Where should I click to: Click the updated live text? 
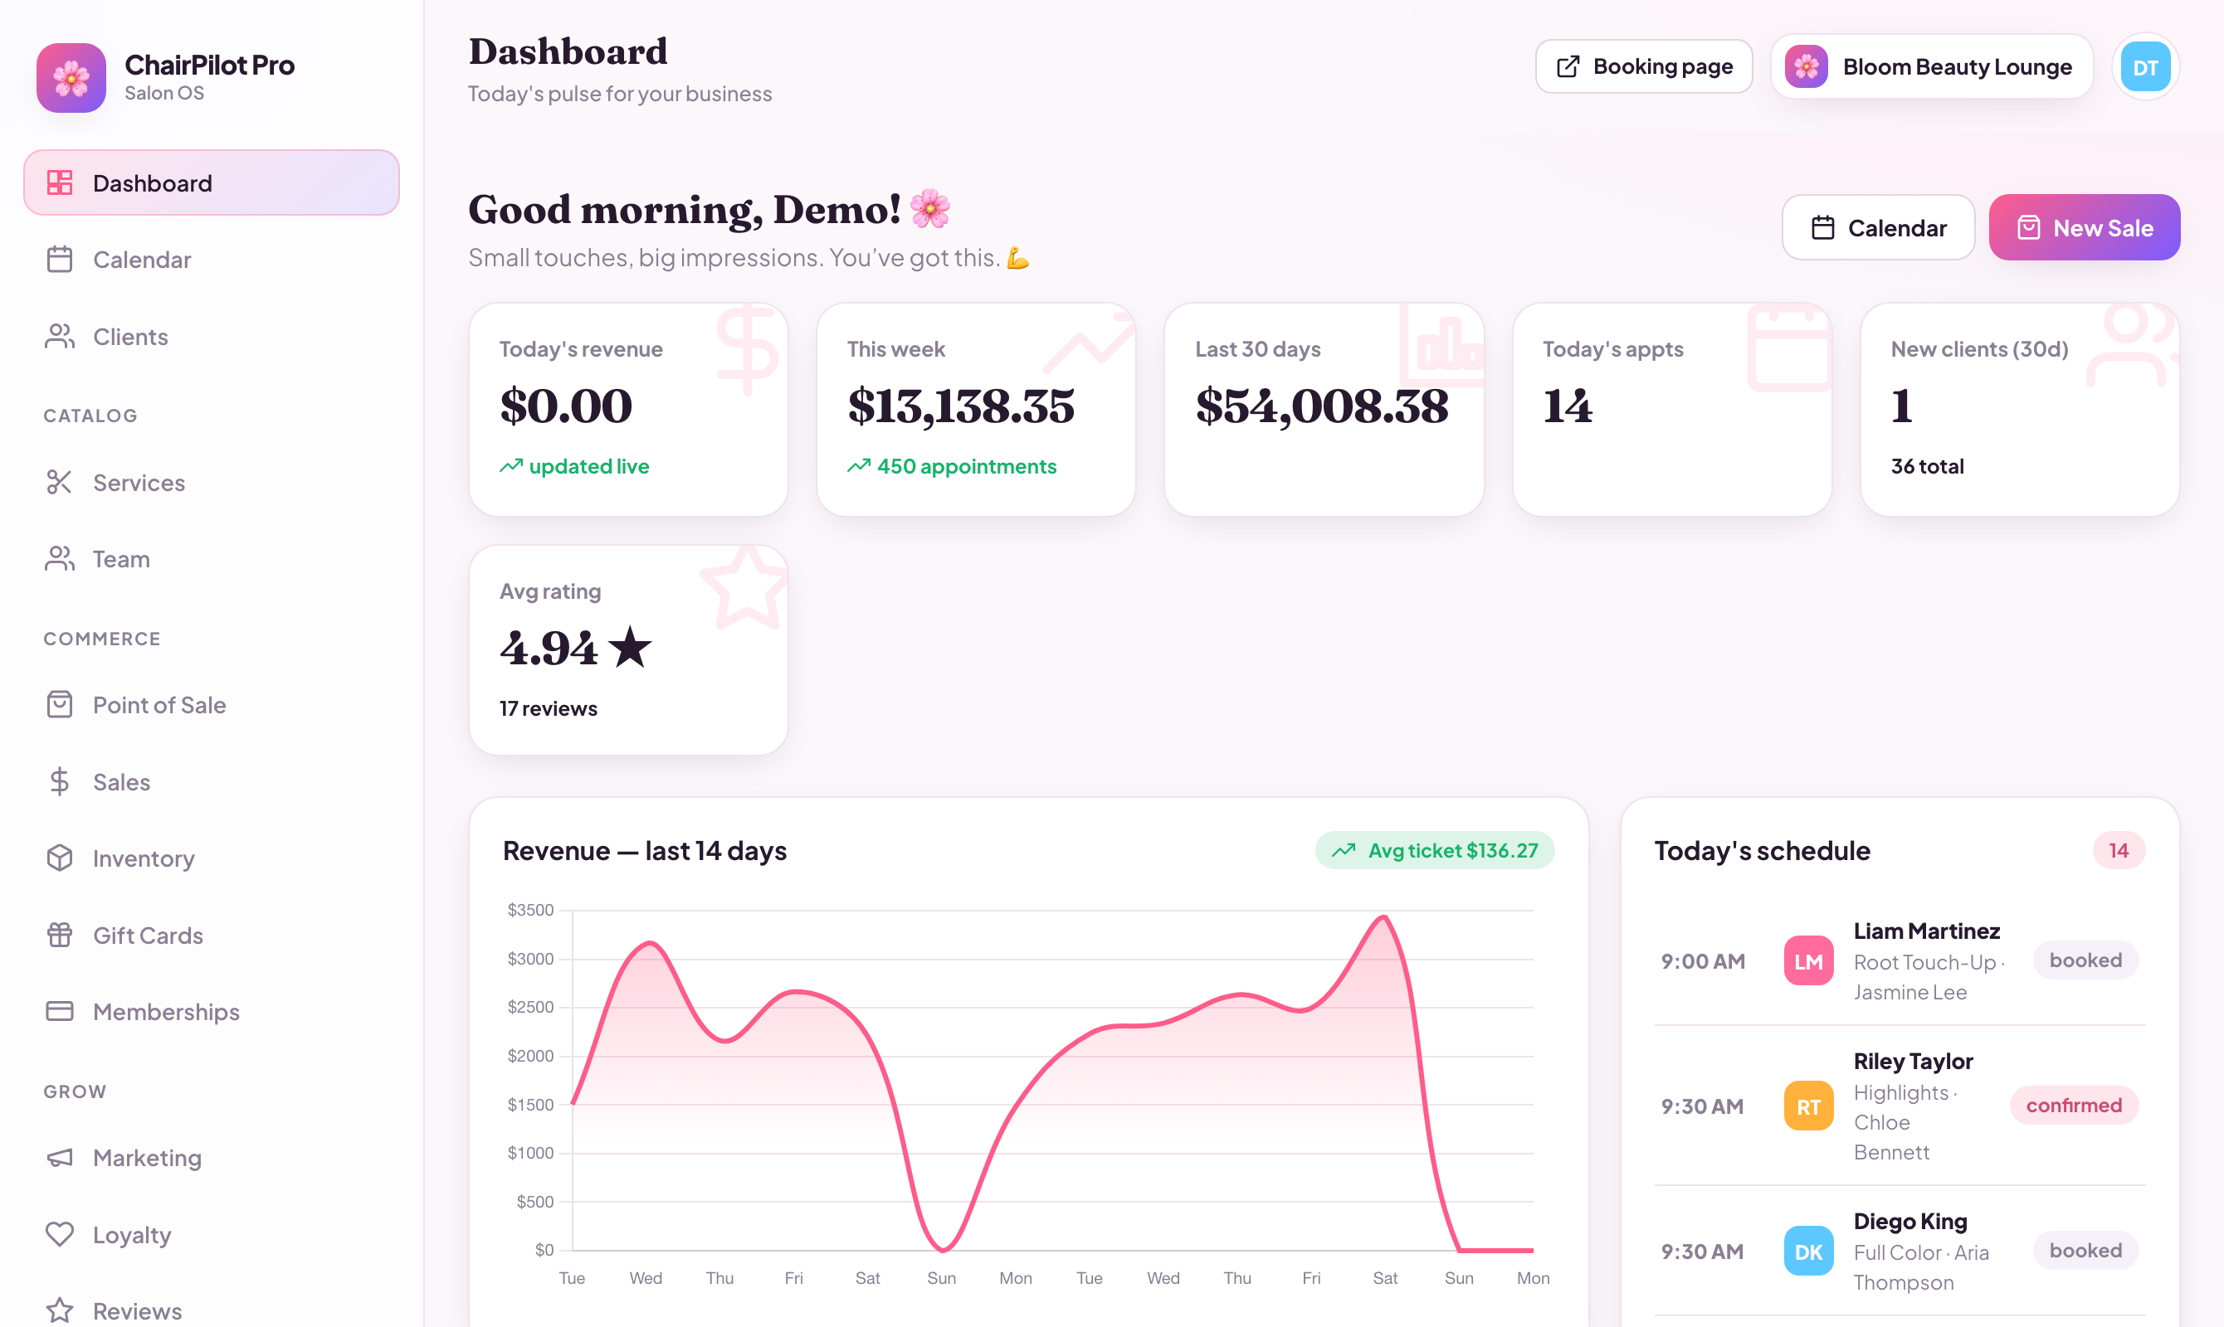click(588, 467)
